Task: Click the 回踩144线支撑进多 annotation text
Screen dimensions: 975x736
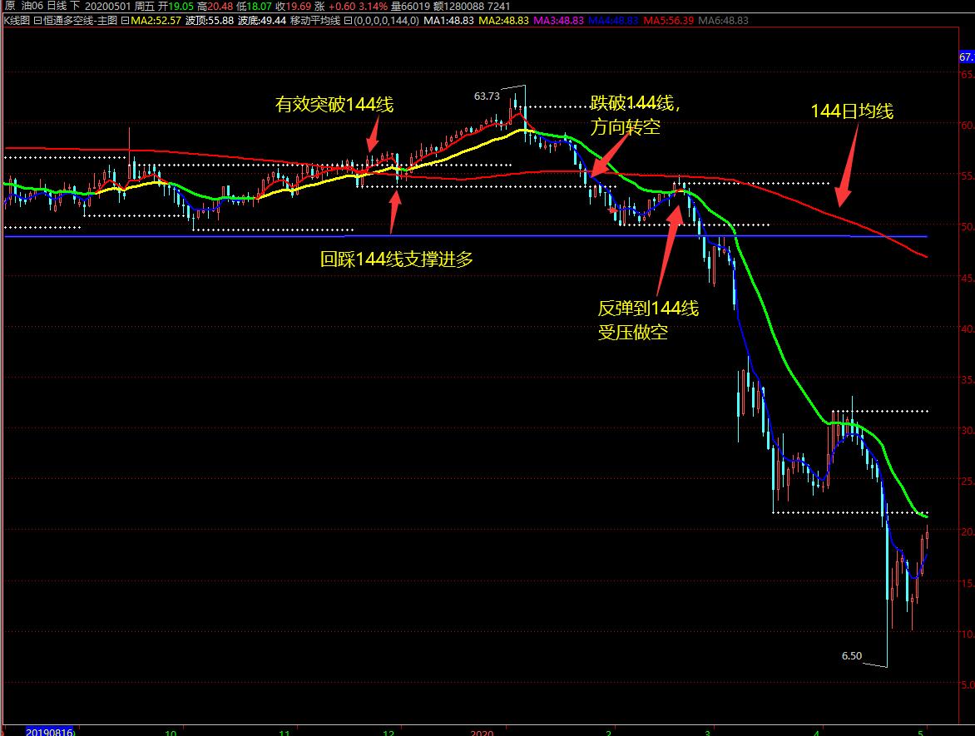Action: point(396,259)
